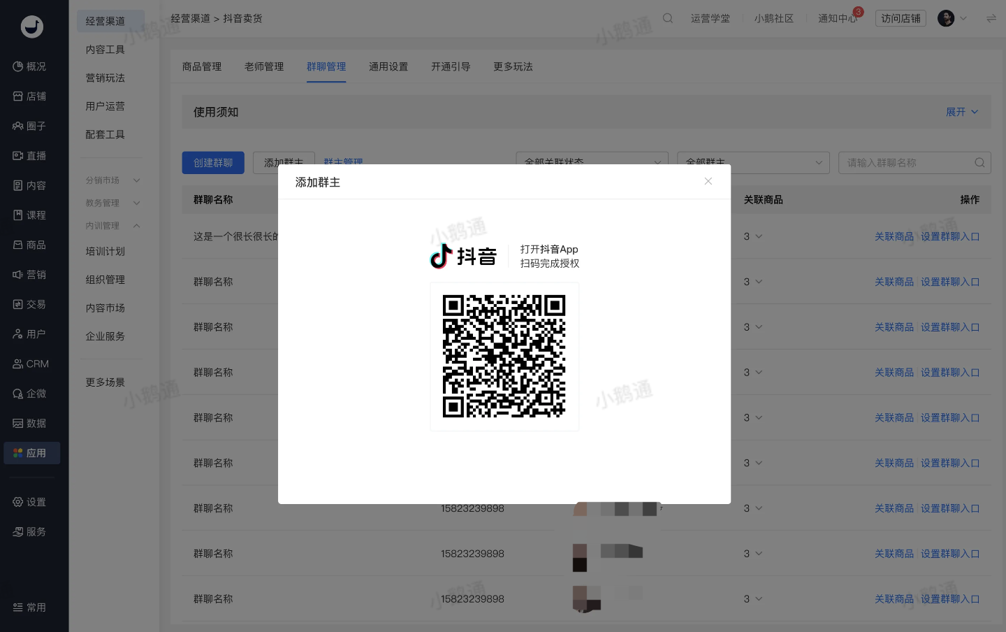
Task: Open 营销 marketing in sidebar
Action: (29, 275)
